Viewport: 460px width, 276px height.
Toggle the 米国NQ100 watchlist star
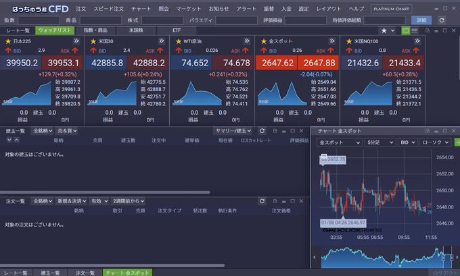click(x=349, y=41)
